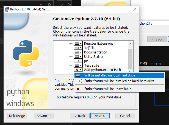169x125 pixels.
Task: Click the refresh icon in the background window toolbar
Action: pyautogui.click(x=49, y=4)
